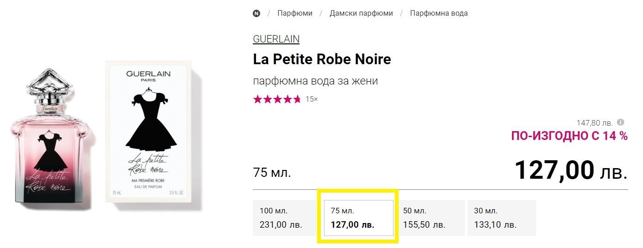The image size is (643, 248).
Task: Click the large 127,00 лв. price
Action: [x=570, y=170]
